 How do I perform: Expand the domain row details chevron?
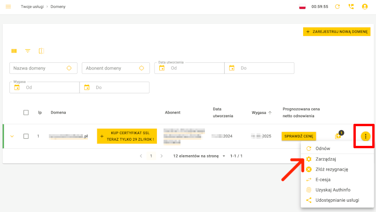pos(12,136)
